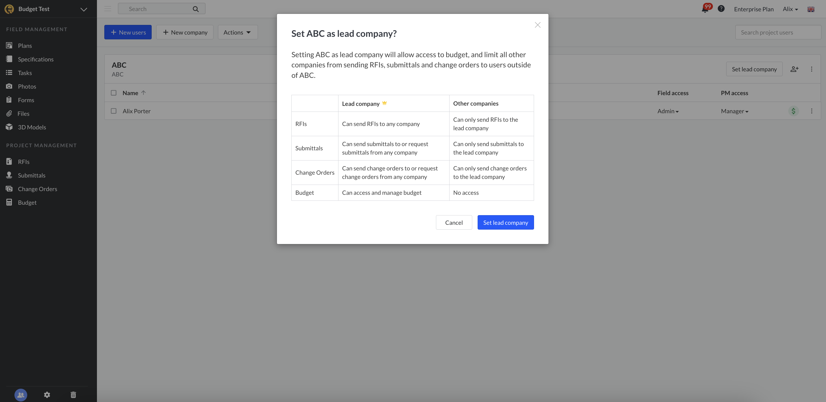Confirm with blue Set lead company button
Viewport: 826px width, 402px height.
click(505, 222)
